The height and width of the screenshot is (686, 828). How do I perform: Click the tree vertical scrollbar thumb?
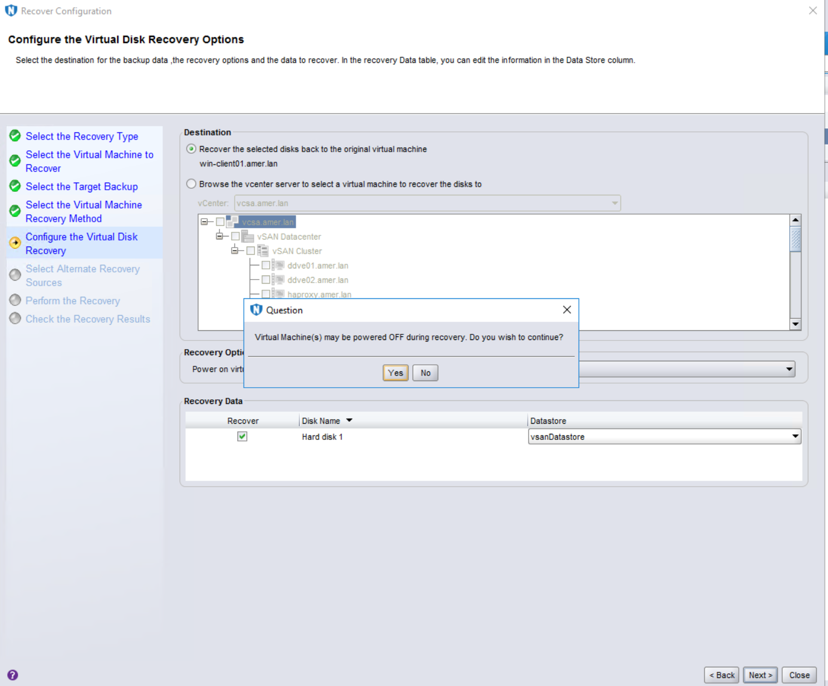click(x=796, y=238)
